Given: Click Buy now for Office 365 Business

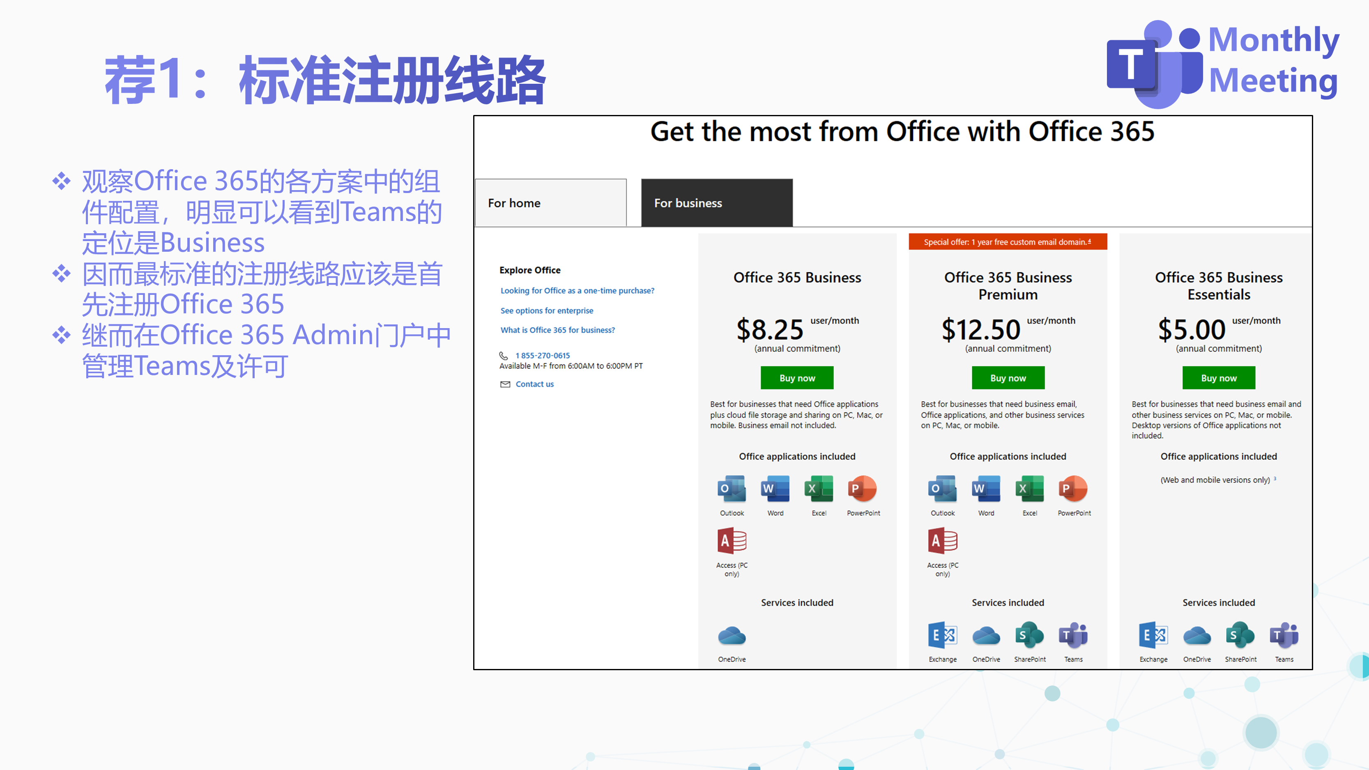Looking at the screenshot, I should pyautogui.click(x=798, y=376).
